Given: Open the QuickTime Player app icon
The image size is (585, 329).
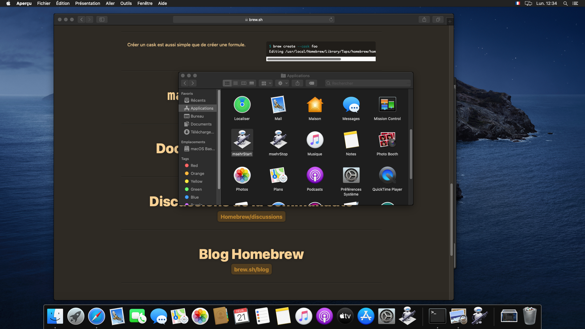Looking at the screenshot, I should coord(387,175).
